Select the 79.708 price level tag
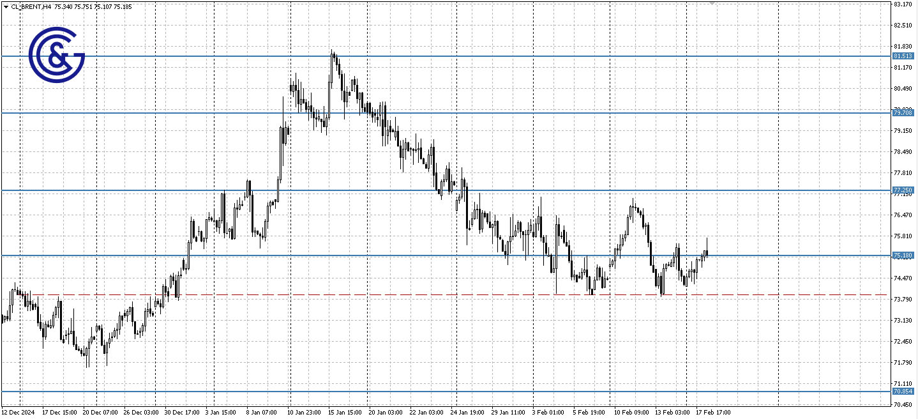The image size is (918, 419). (903, 112)
